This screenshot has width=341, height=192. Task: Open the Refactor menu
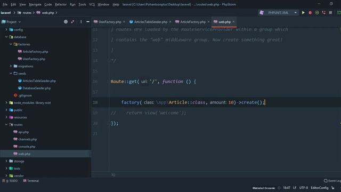pos(61,4)
